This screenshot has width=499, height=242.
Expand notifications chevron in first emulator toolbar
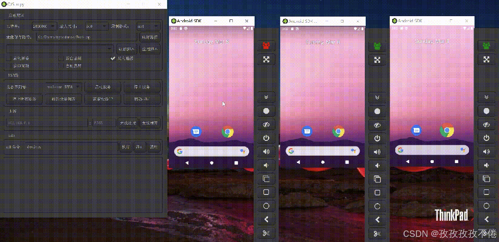coord(266,97)
